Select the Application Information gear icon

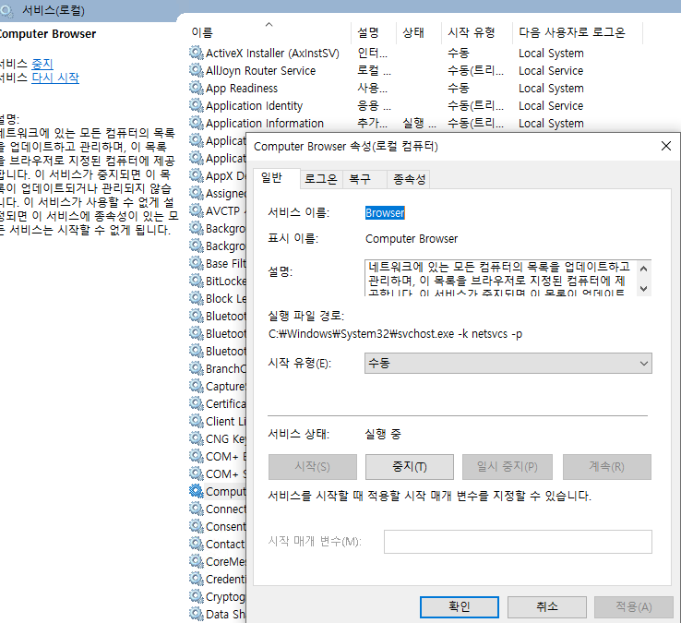[x=197, y=123]
